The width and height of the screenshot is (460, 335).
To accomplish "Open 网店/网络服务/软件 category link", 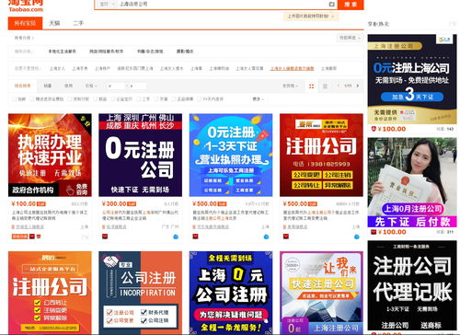I will coord(106,52).
